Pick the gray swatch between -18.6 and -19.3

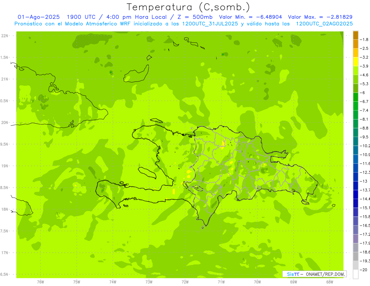coord(356,257)
